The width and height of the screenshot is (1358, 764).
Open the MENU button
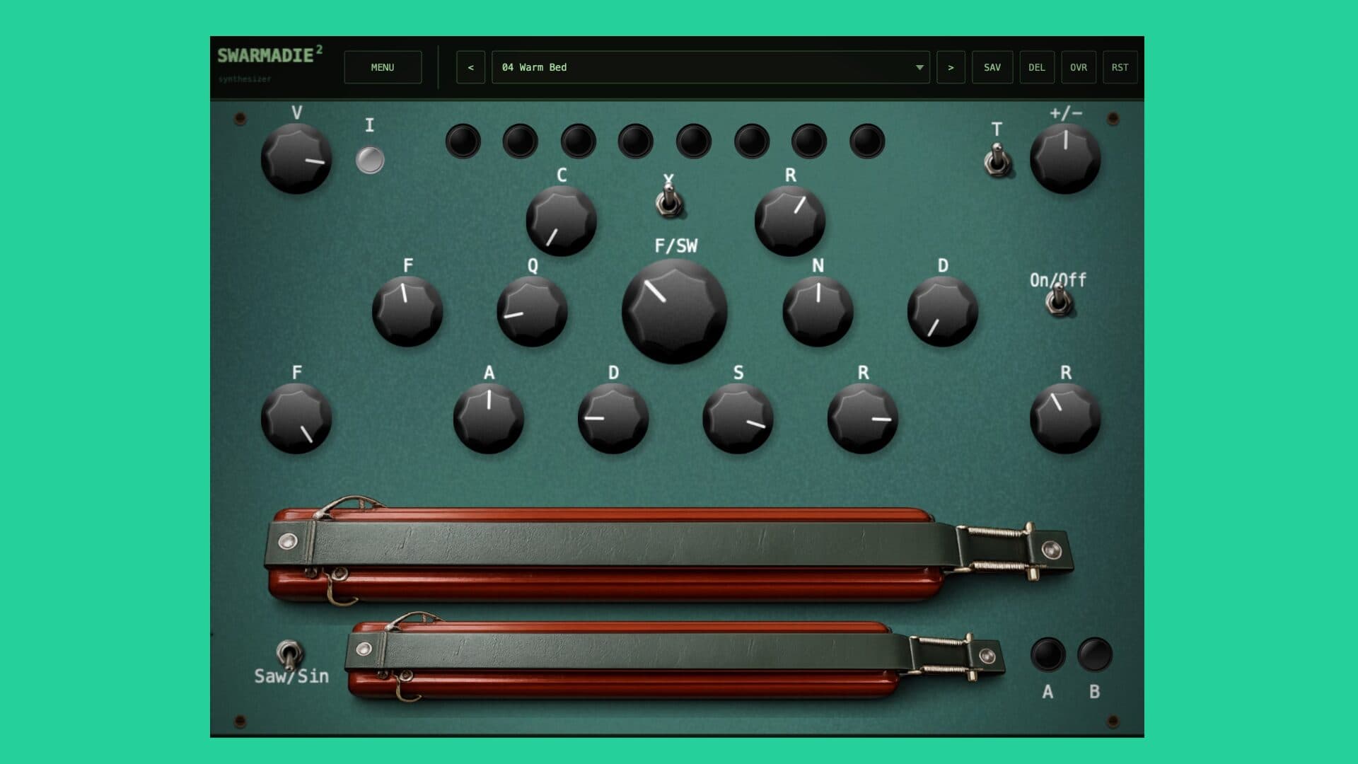(x=383, y=67)
